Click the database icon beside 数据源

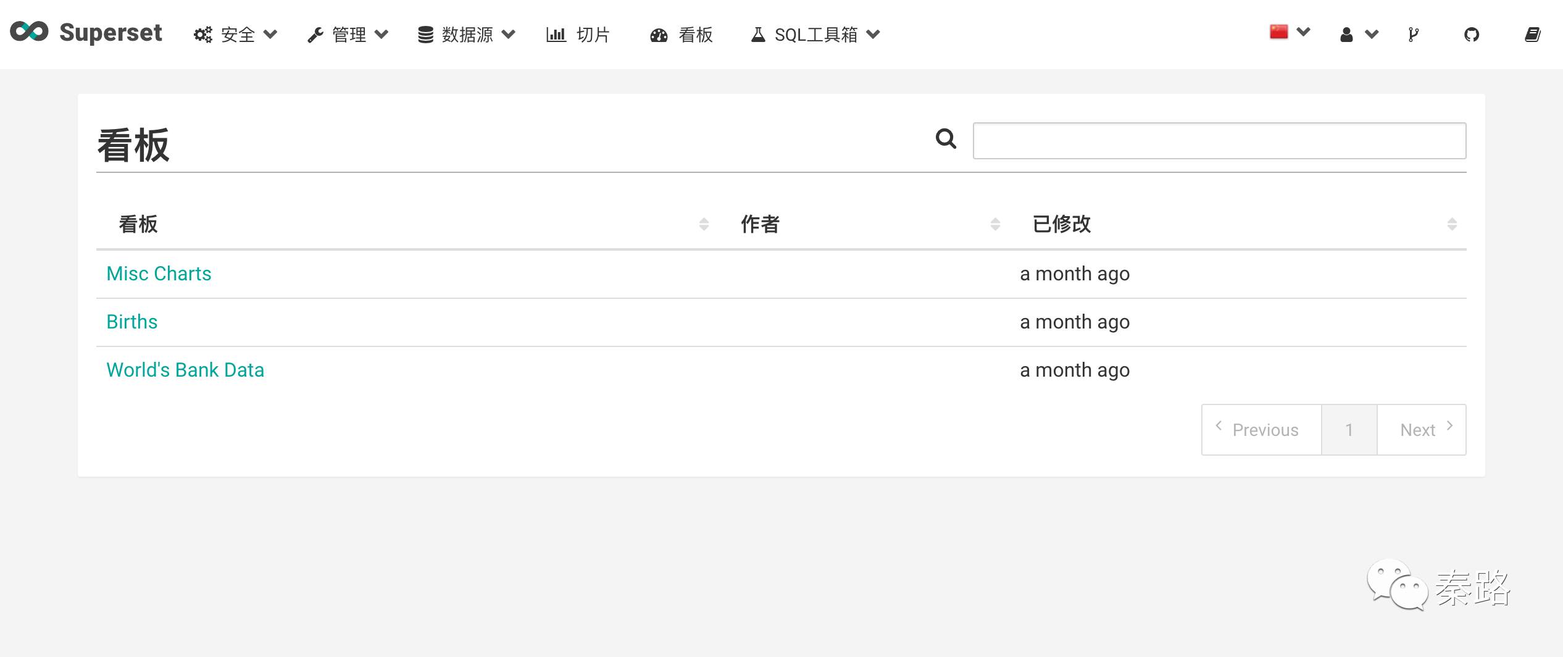(425, 35)
